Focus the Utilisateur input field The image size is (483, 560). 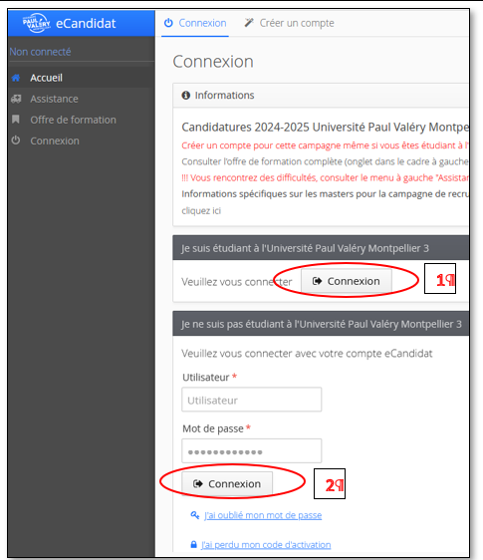point(252,400)
